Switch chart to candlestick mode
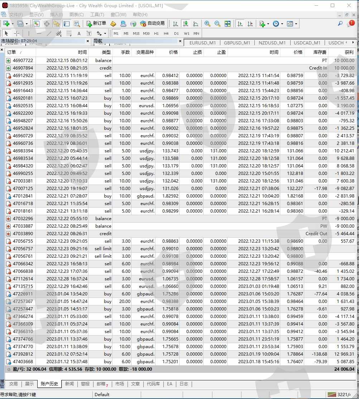 point(186,24)
